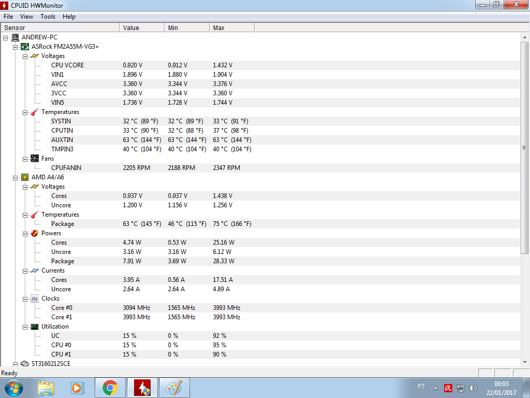
Task: Click the Sensor column header
Action: pyautogui.click(x=60, y=28)
